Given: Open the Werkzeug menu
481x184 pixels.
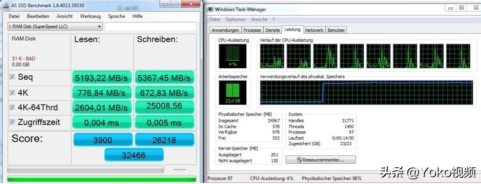Looking at the screenshot, I should 90,16.
